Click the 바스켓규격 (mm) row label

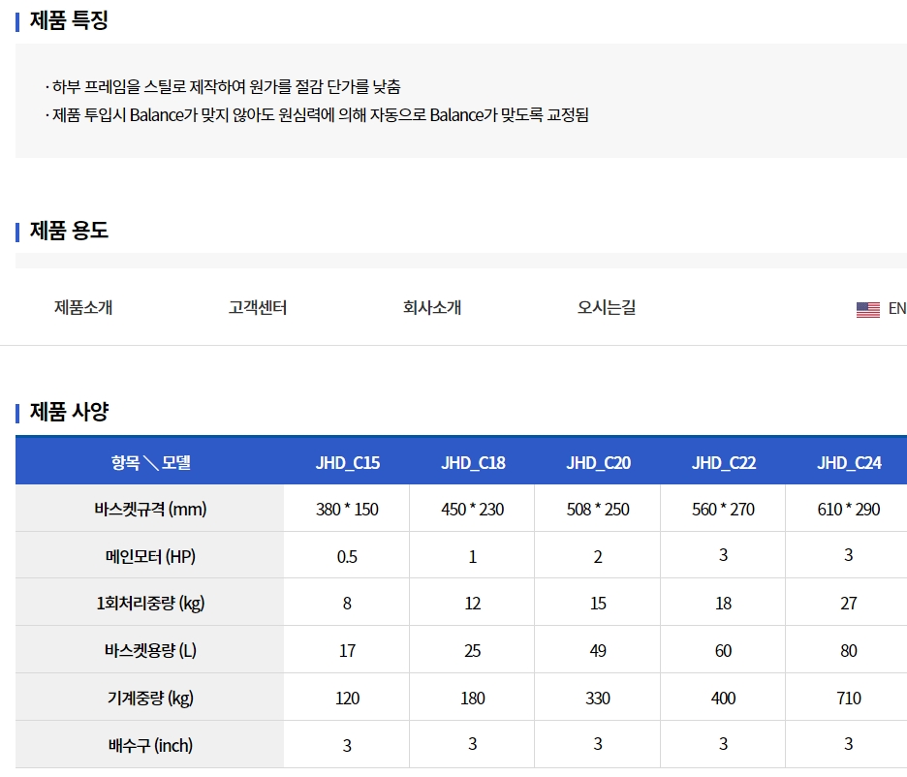pyautogui.click(x=150, y=509)
